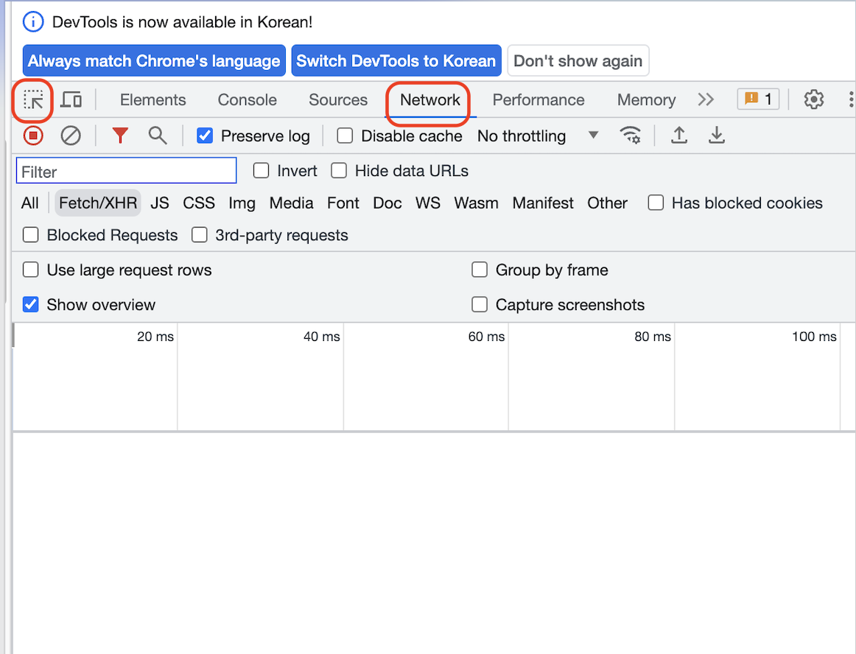Enable Blocked Requests checkbox
Viewport: 856px width, 654px height.
[x=31, y=235]
